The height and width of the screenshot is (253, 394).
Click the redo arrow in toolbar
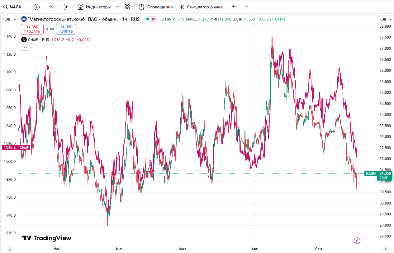pyautogui.click(x=246, y=7)
